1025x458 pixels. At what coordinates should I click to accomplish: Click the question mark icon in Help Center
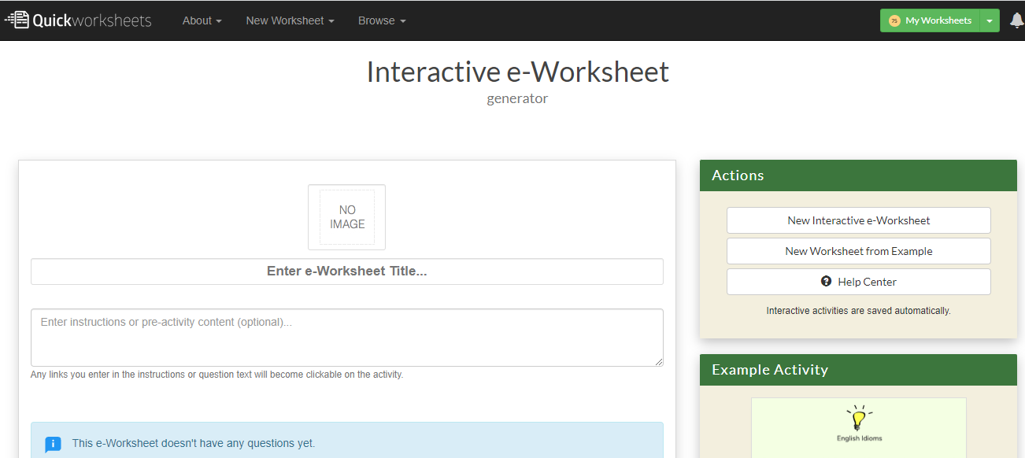pyautogui.click(x=826, y=281)
